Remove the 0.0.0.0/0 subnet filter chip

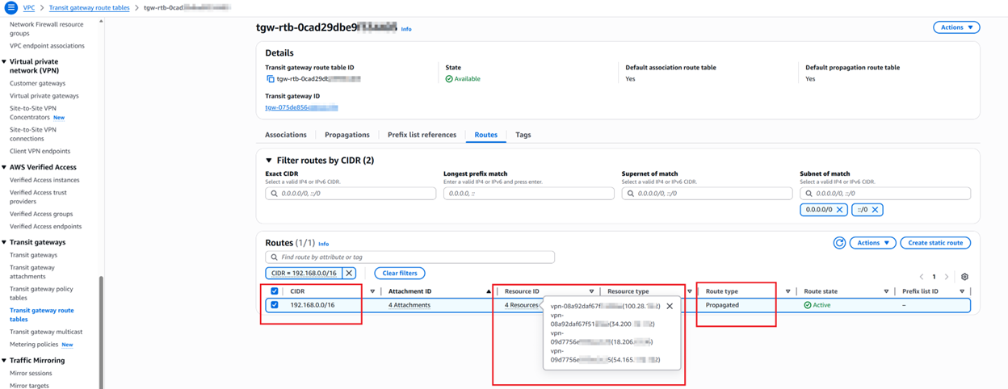839,210
